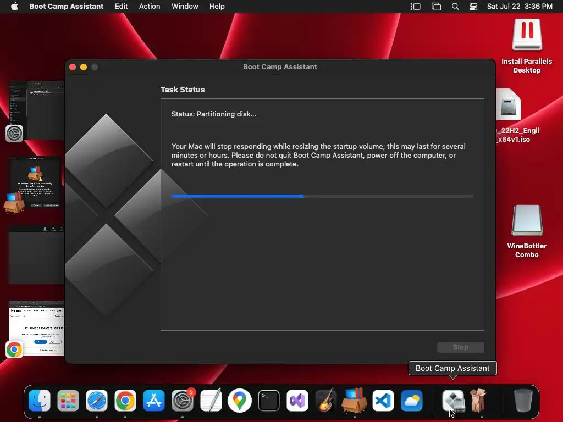
Task: Open the Parallels installer box in Dock
Action: [x=355, y=401]
